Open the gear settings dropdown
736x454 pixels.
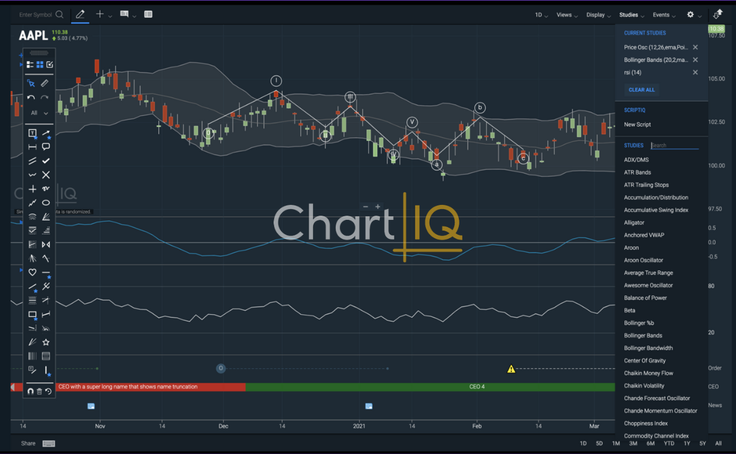point(694,15)
